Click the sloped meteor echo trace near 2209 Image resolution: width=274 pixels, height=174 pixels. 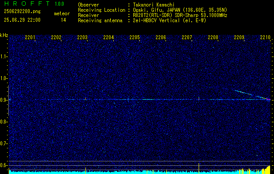tap(251, 94)
